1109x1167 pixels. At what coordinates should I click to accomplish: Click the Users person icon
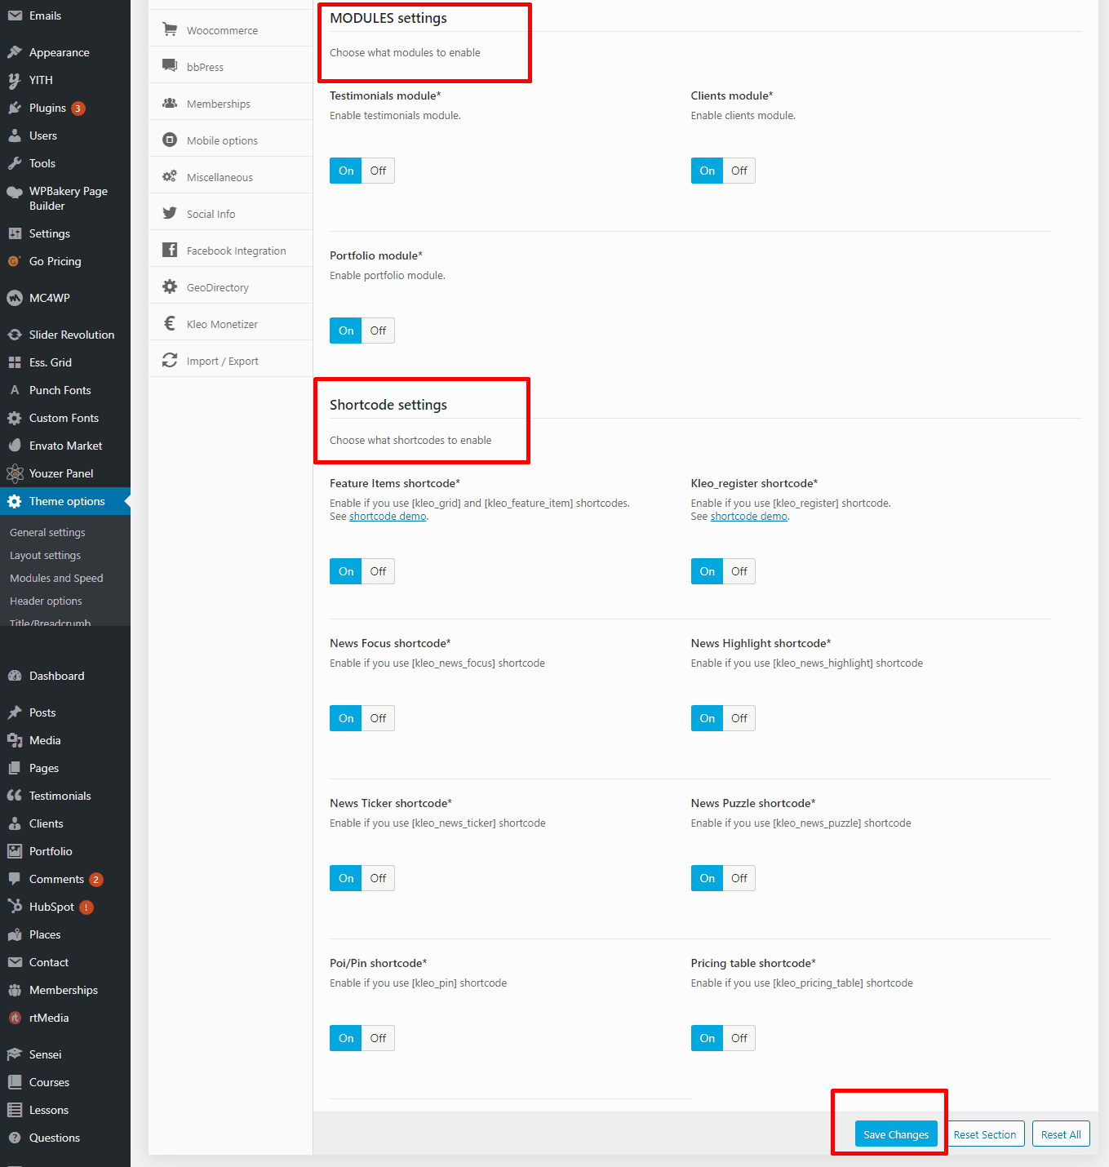click(15, 135)
